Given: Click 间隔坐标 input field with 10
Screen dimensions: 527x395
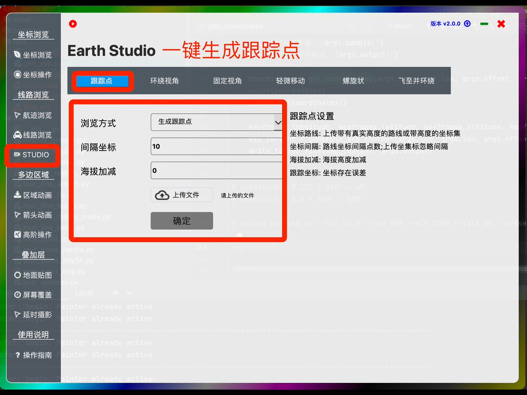Looking at the screenshot, I should coord(216,146).
